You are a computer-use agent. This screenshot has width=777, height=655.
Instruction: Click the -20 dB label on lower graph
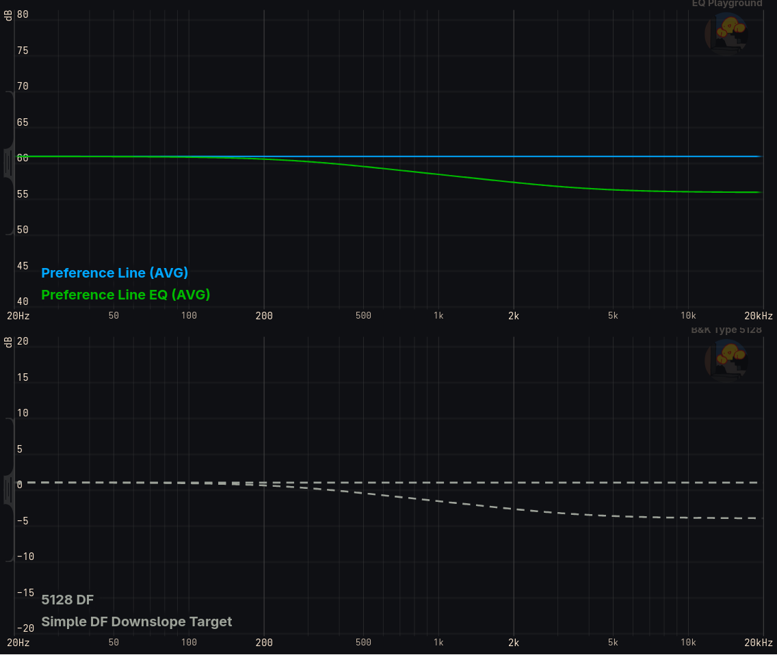tap(25, 628)
